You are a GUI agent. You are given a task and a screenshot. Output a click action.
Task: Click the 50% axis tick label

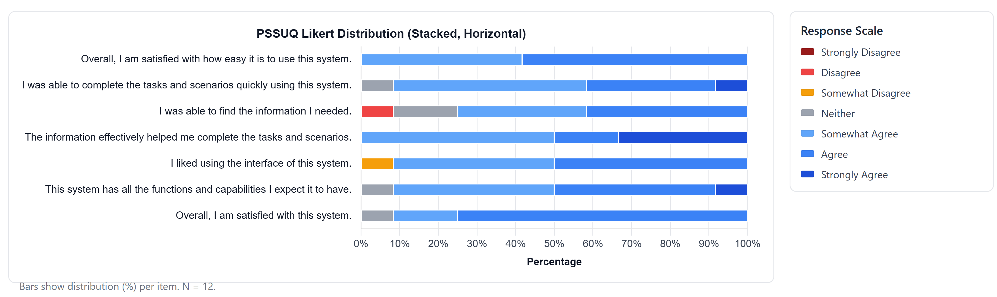(x=554, y=244)
